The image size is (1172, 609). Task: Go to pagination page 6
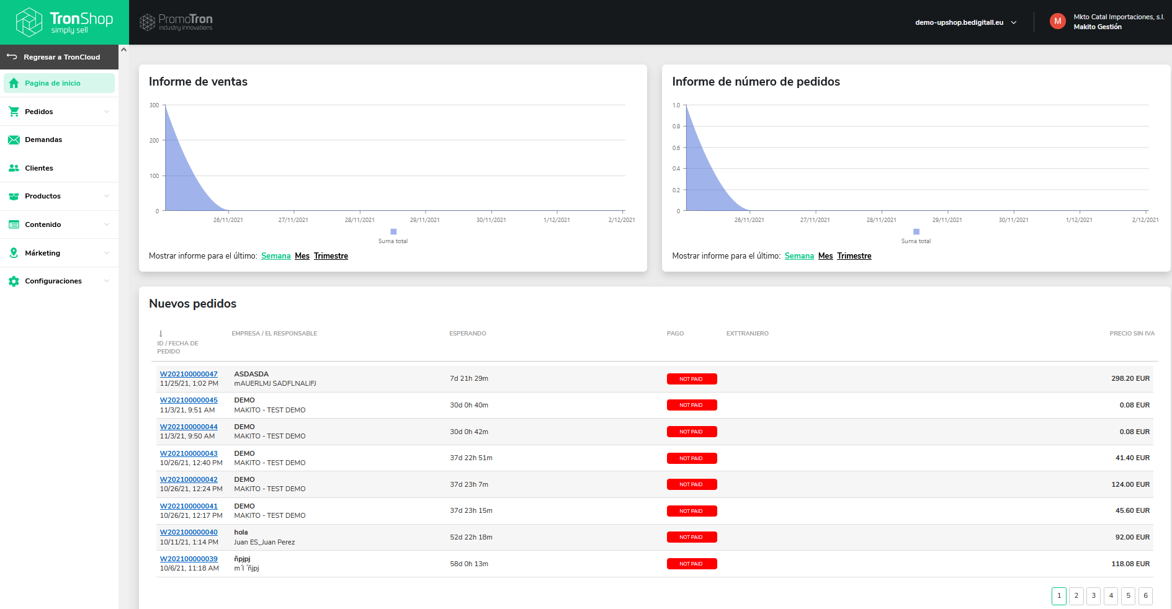pyautogui.click(x=1146, y=595)
